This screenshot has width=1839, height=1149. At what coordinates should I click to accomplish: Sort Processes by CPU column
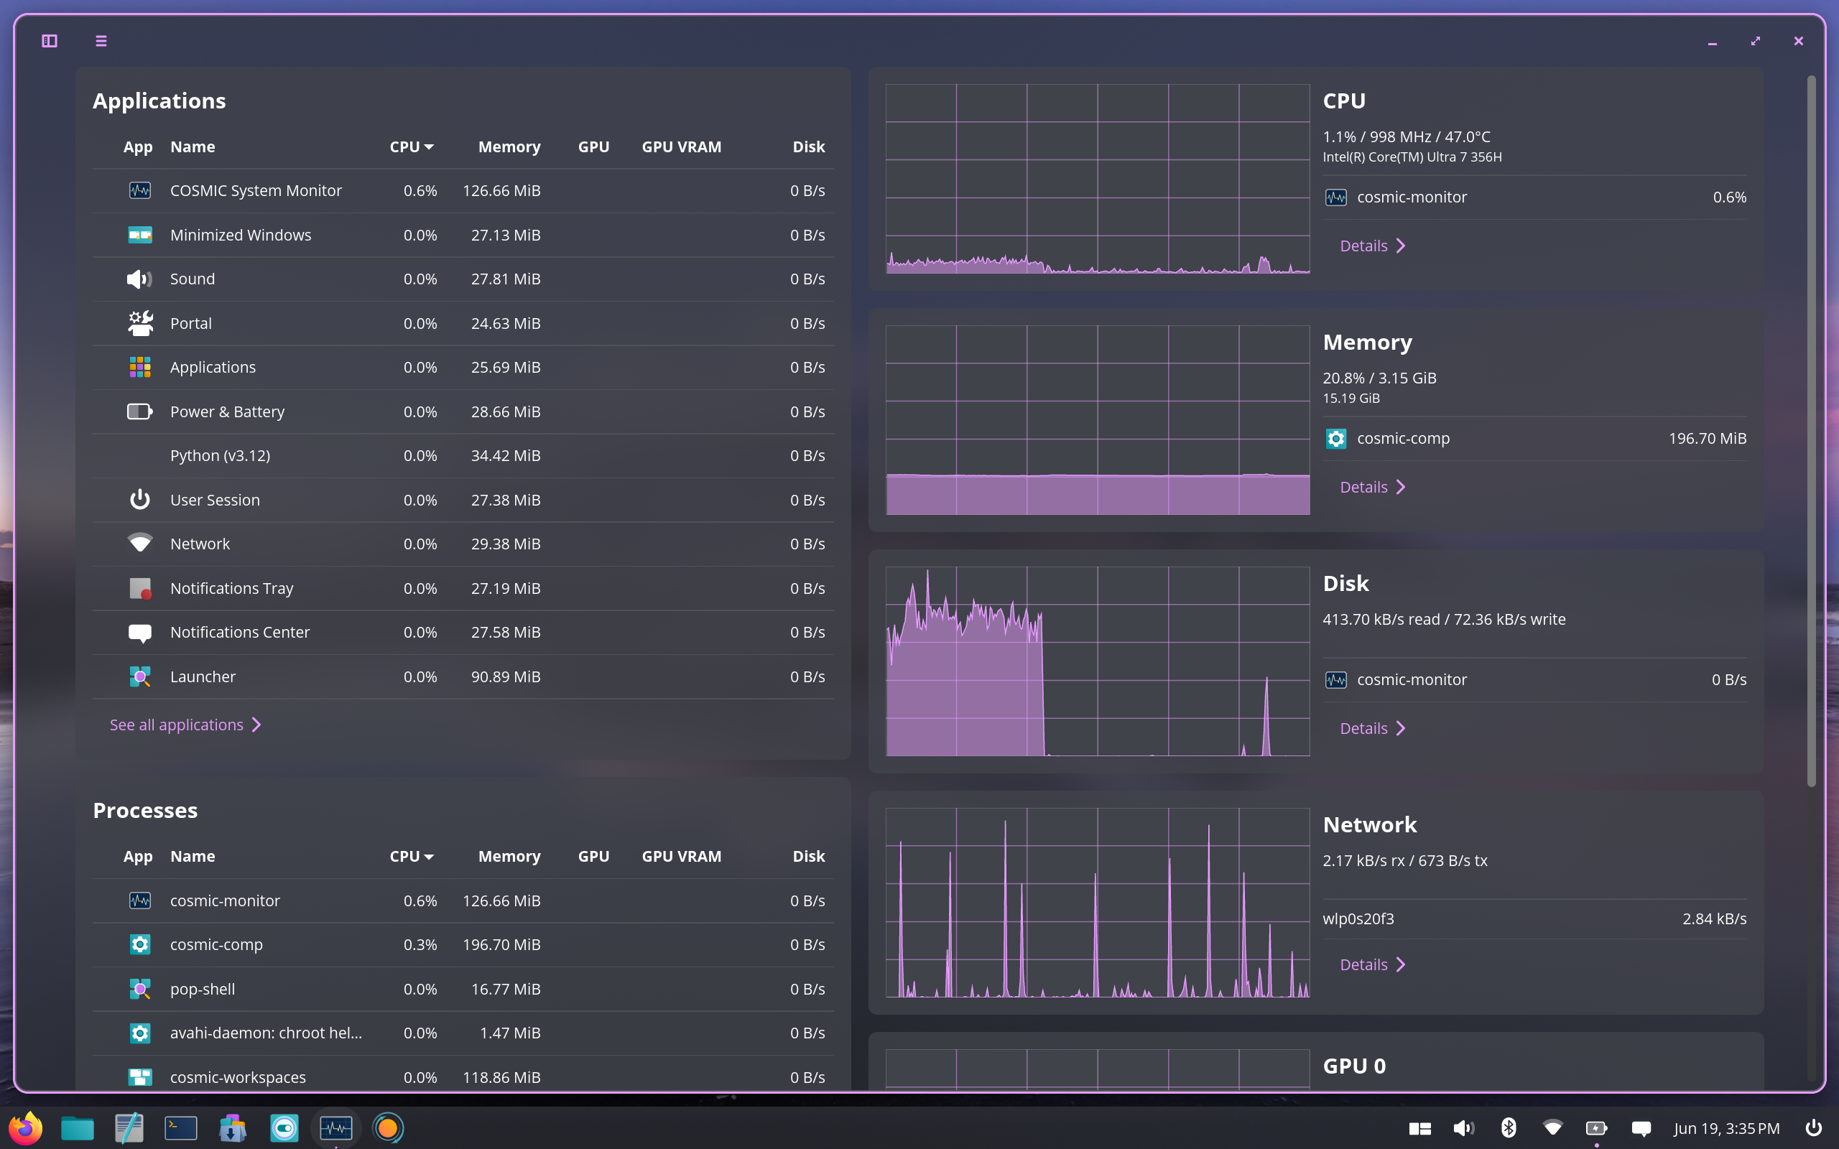pos(411,857)
